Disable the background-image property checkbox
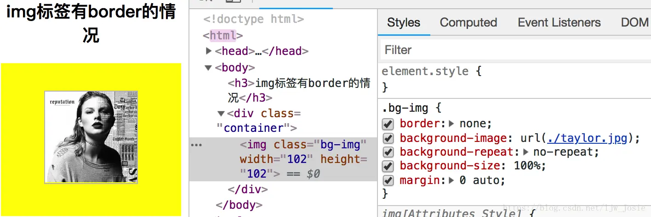 pos(388,138)
